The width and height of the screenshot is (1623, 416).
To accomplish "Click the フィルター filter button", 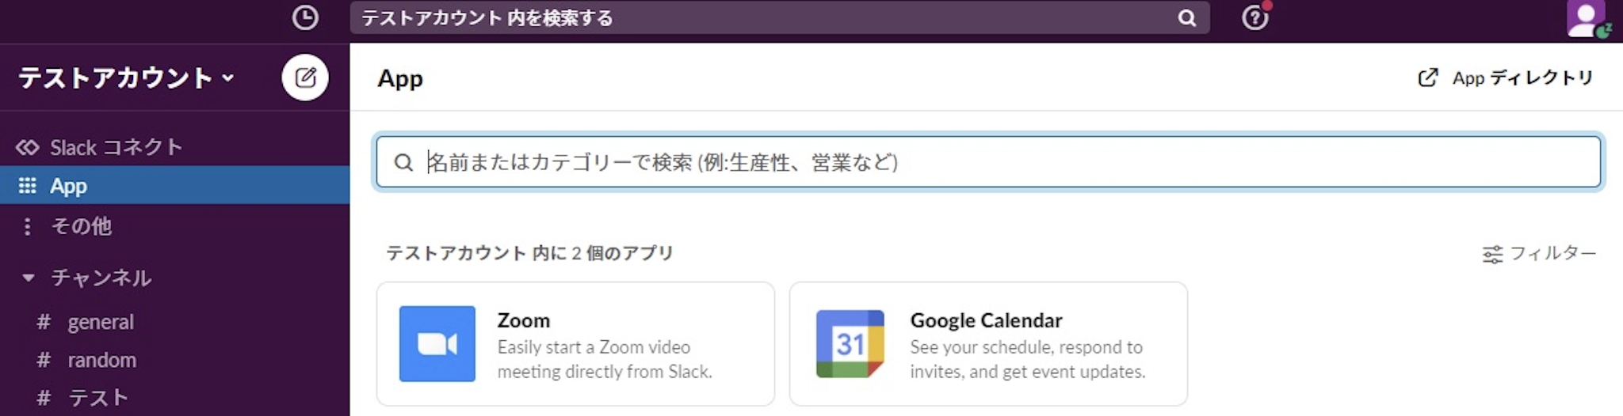I will pos(1539,253).
